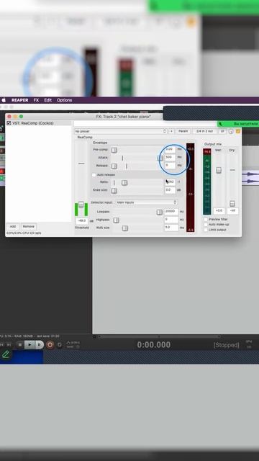Viewport: 259px width, 461px height.
Task: Click the transport Pause button
Action: 39,345
